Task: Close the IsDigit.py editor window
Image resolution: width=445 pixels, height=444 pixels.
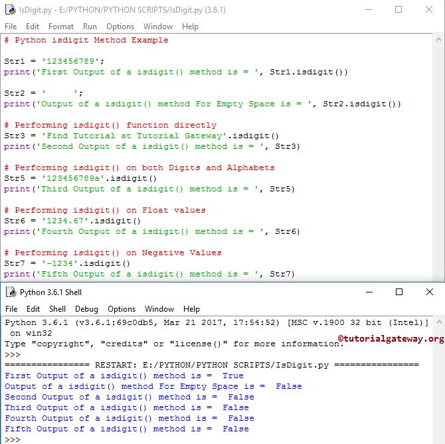Action: pos(429,10)
